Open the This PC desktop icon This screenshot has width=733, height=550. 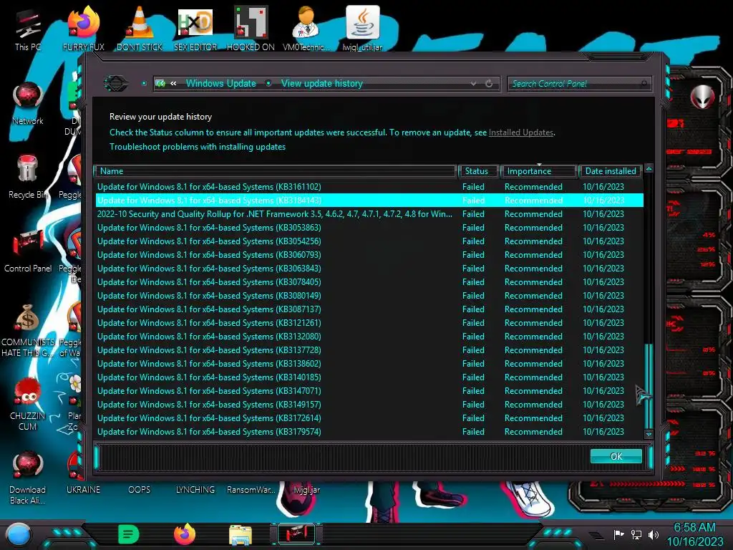[28, 30]
